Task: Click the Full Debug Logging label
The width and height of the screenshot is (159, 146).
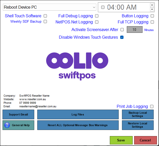Action: [76, 16]
